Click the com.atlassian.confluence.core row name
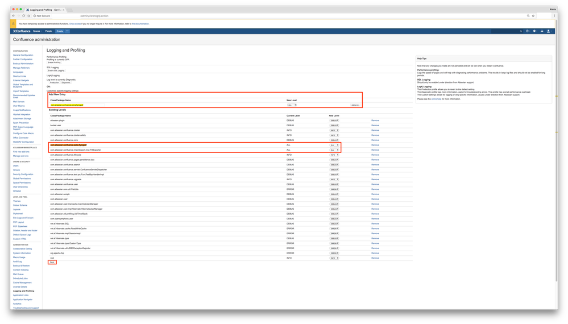Image resolution: width=568 pixels, height=324 pixels. pos(64,140)
